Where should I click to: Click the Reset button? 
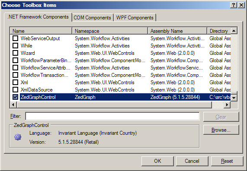227,161
